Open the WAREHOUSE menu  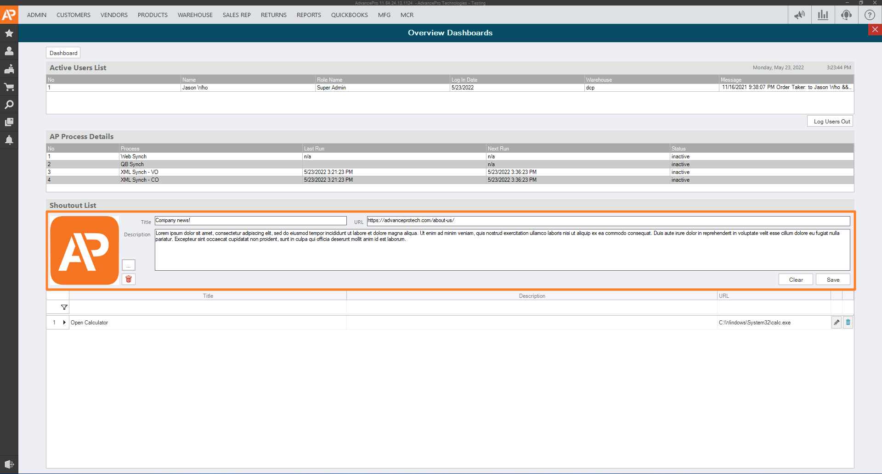pos(195,15)
